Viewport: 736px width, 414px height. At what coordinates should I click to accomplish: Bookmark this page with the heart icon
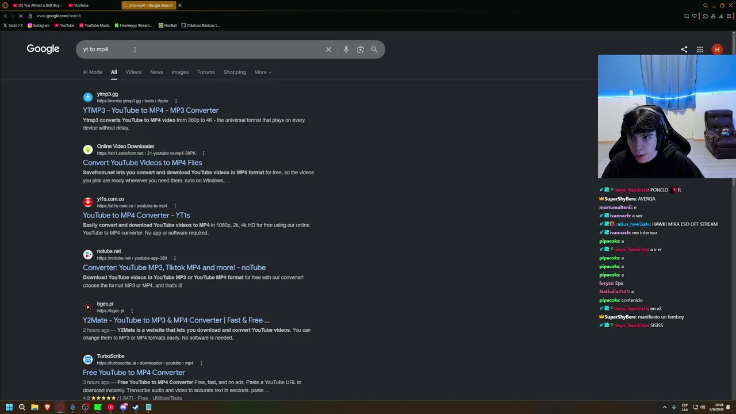pyautogui.click(x=695, y=16)
